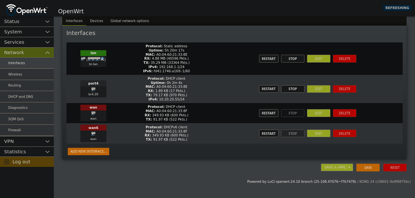This screenshot has width=415, height=198.
Task: Edit the wan interface
Action: coord(319,113)
